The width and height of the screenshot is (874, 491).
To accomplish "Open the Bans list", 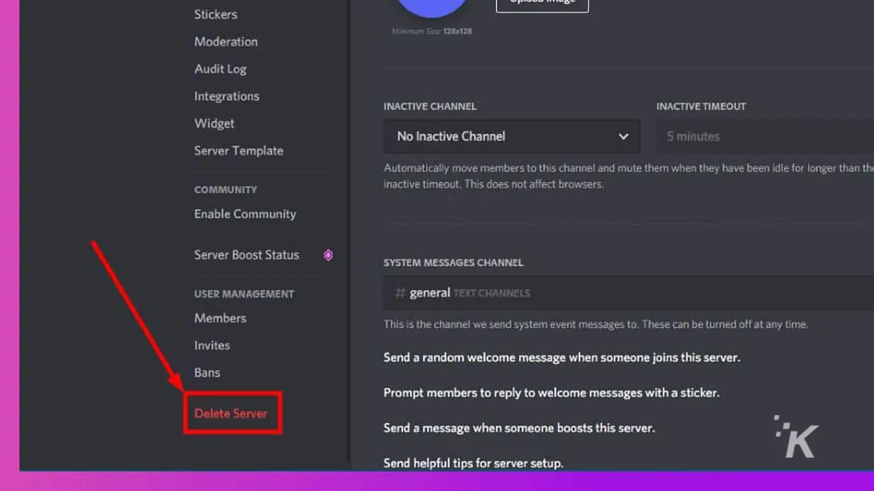I will (207, 373).
